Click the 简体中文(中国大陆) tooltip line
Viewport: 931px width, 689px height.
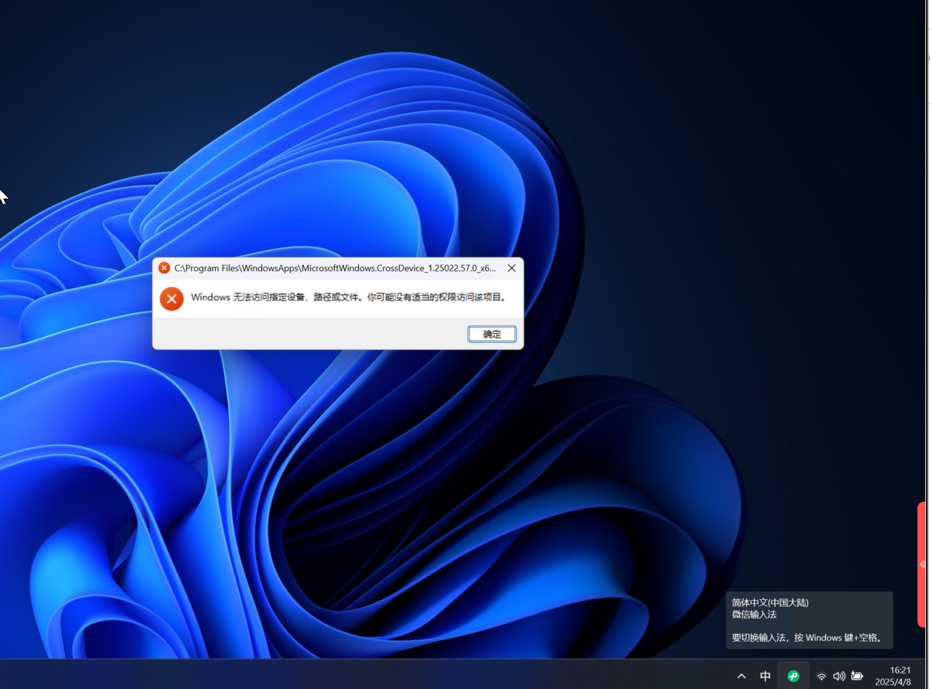point(770,603)
